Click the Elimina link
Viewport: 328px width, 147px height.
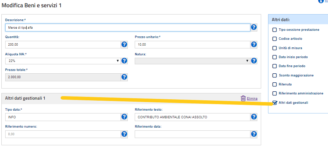[x=252, y=99]
